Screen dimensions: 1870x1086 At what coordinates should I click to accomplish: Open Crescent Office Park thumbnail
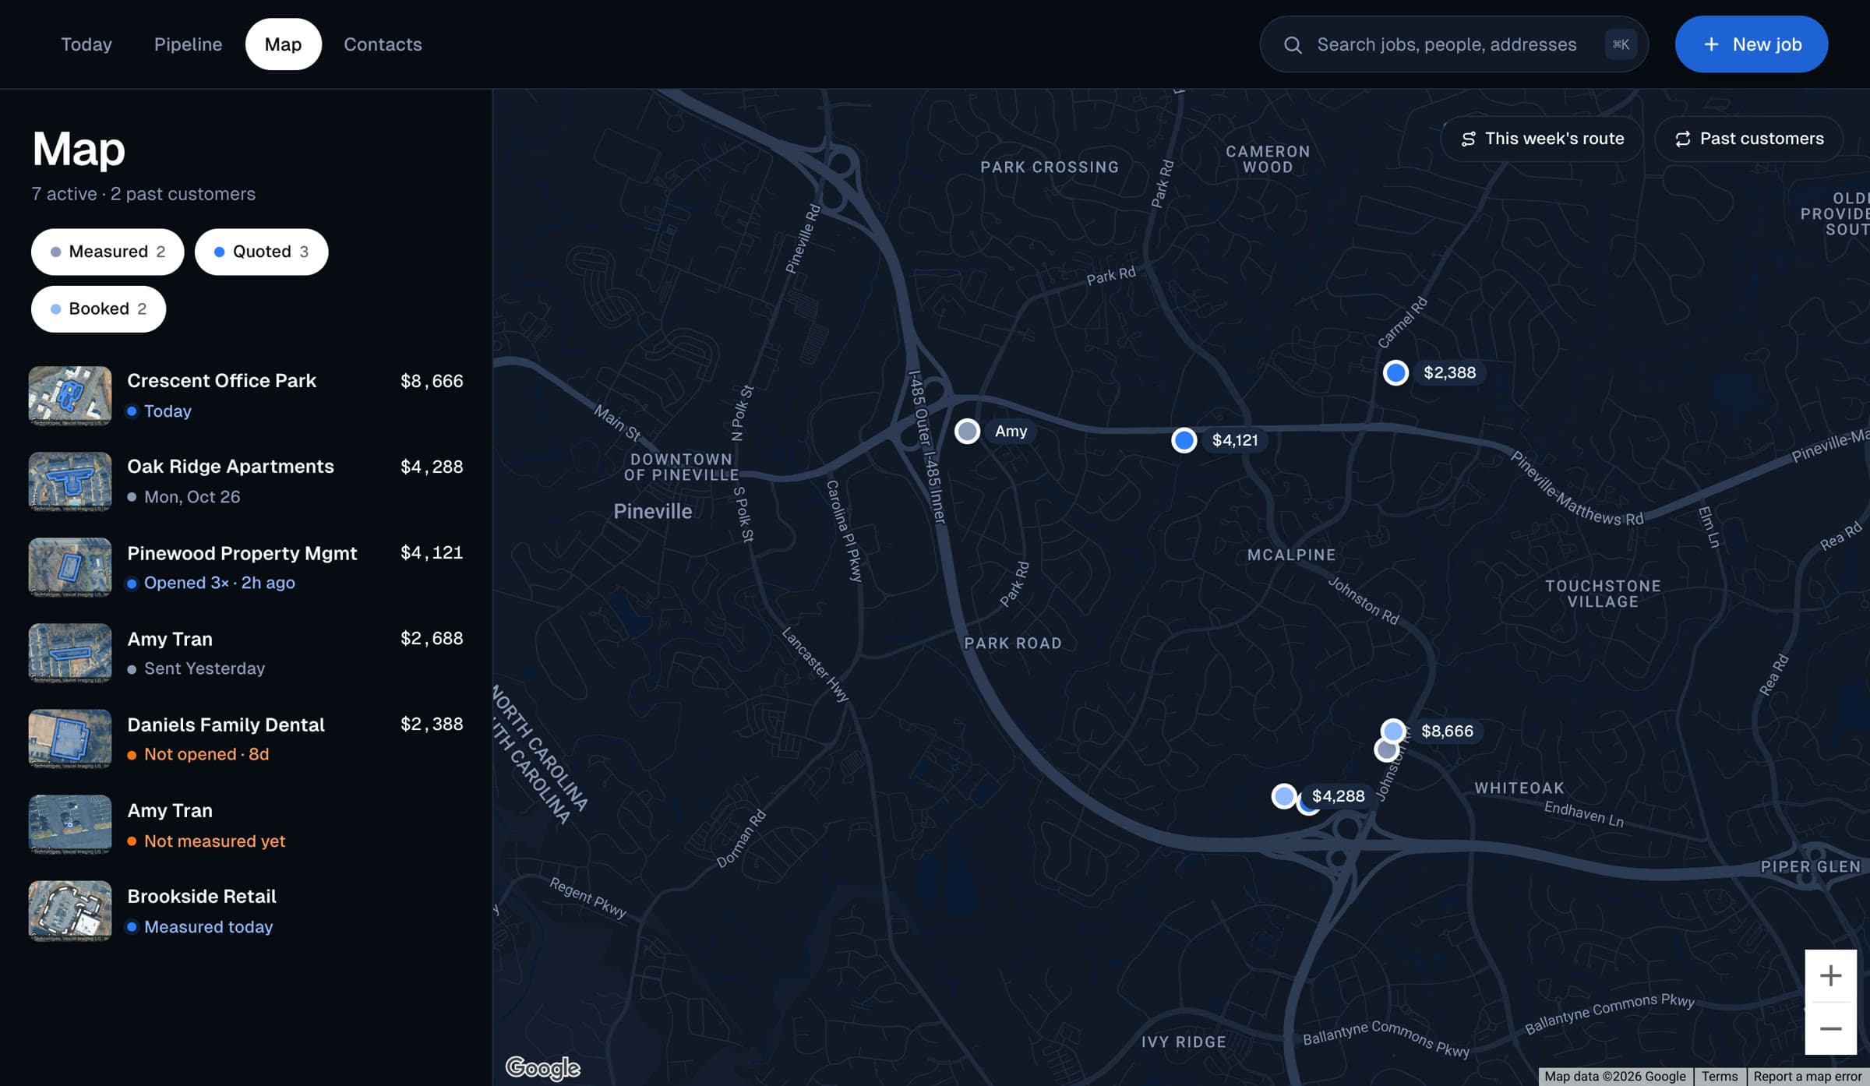tap(70, 396)
